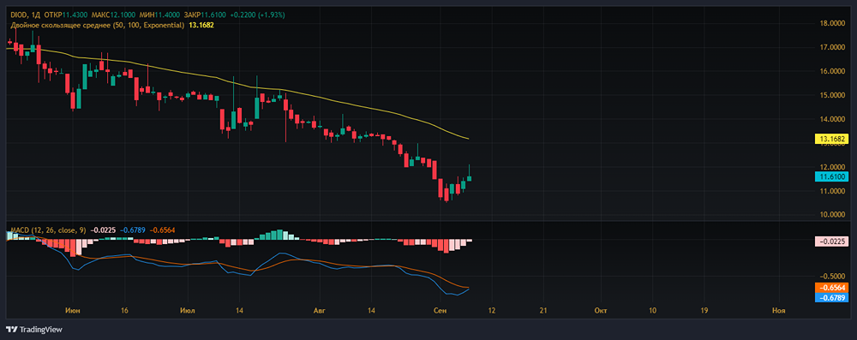Viewport: 857px width, 340px height.
Task: Click the orange -0.6564 value in MACD legend
Action: click(163, 230)
